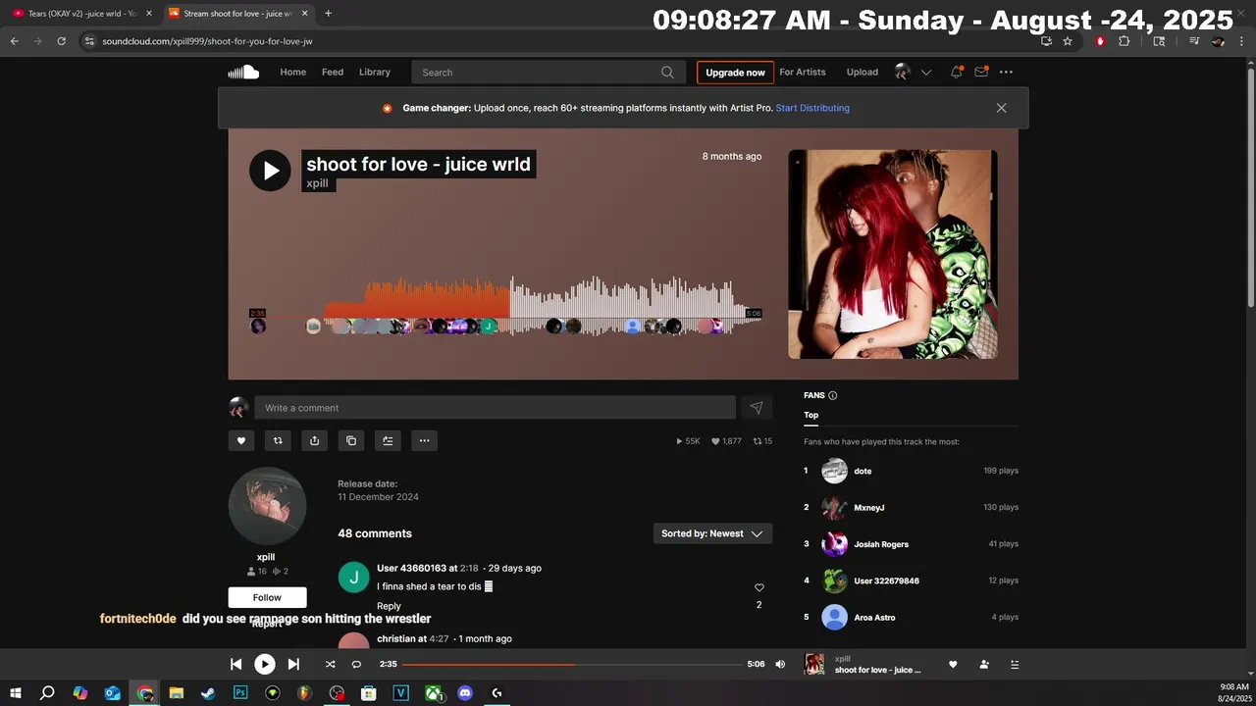The image size is (1256, 706).
Task: Seek using bottom player progress bar
Action: (572, 664)
